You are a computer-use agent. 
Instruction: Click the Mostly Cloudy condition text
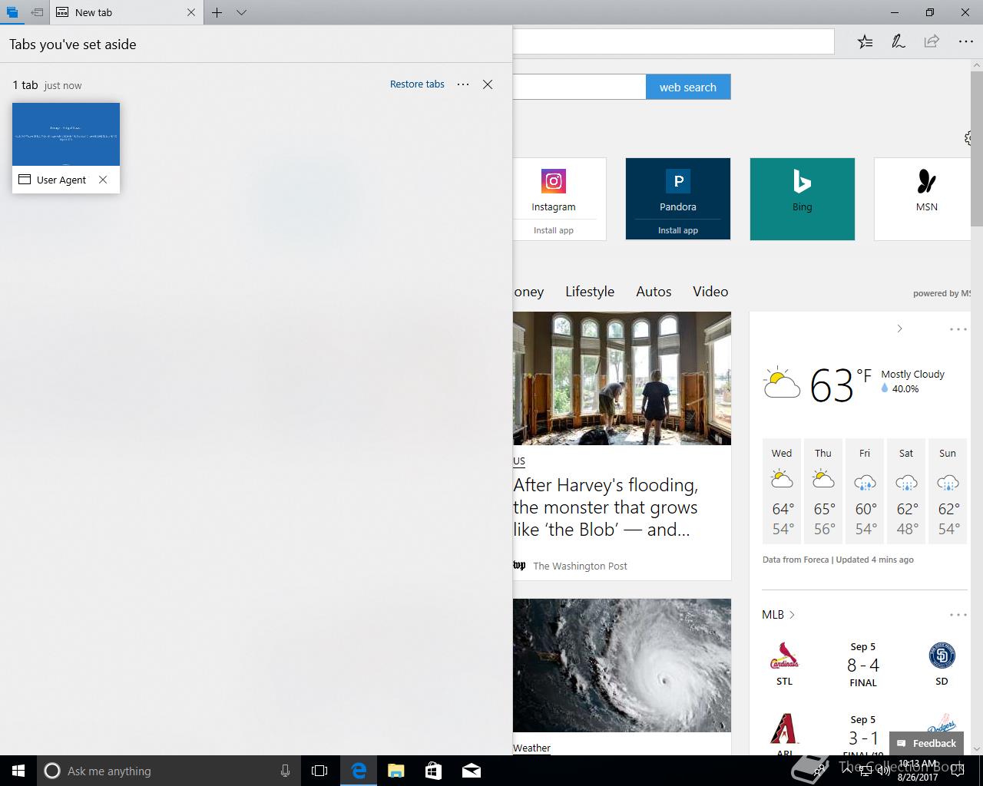pyautogui.click(x=912, y=375)
